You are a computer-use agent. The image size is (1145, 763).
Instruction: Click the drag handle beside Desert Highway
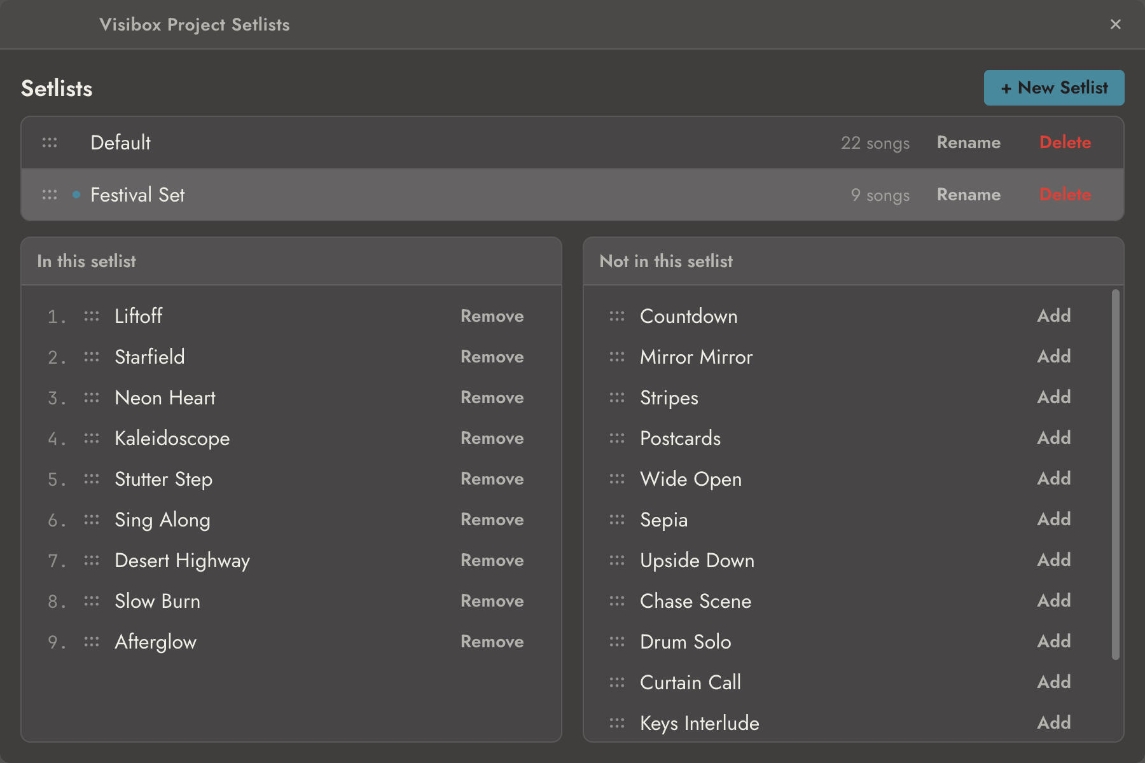click(92, 560)
